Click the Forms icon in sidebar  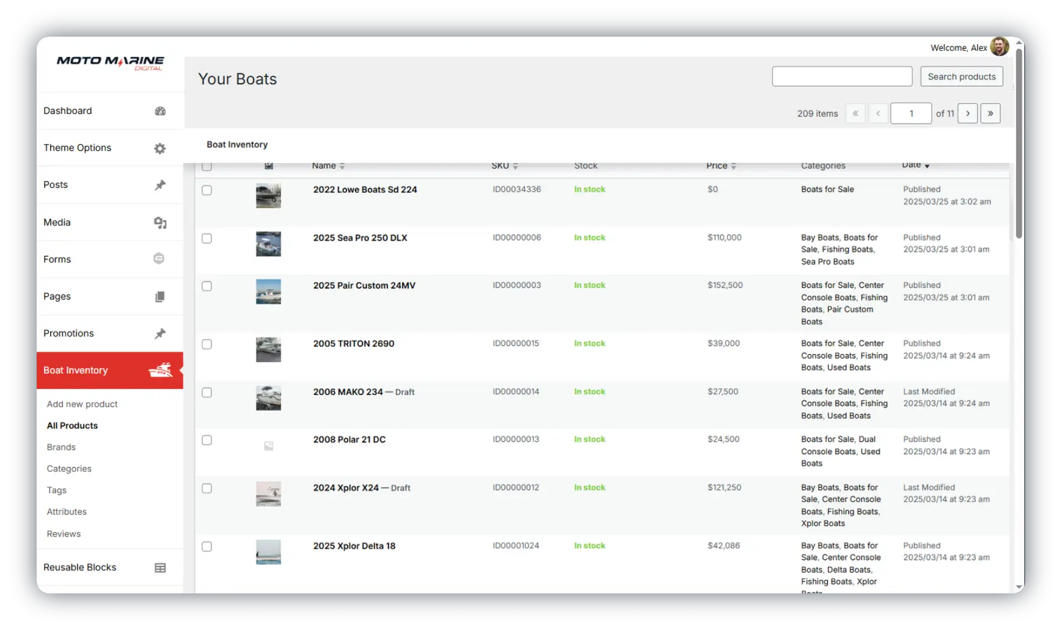(x=159, y=259)
